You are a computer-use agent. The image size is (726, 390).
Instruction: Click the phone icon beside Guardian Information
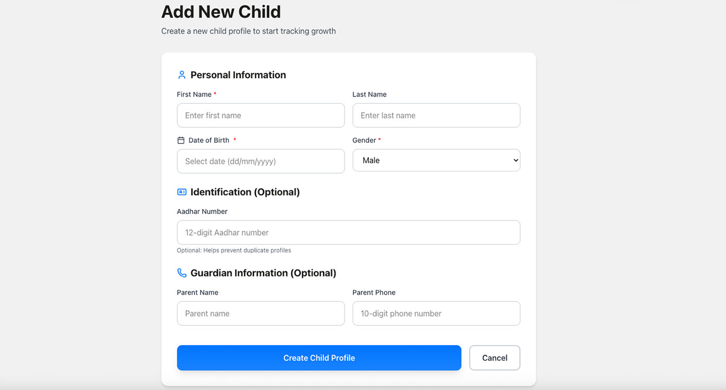pyautogui.click(x=181, y=273)
